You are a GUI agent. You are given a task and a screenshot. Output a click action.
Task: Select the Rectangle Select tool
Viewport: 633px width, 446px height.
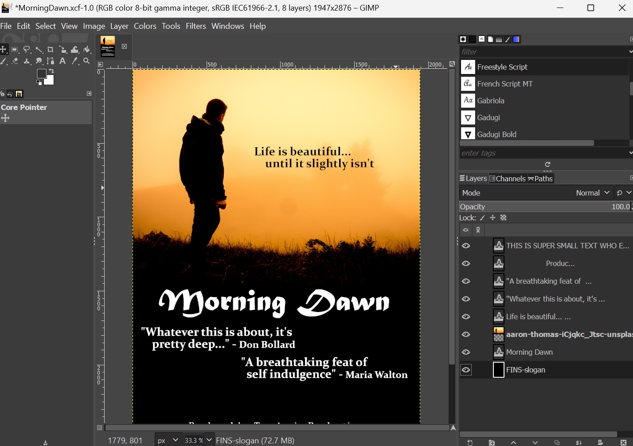coord(15,49)
